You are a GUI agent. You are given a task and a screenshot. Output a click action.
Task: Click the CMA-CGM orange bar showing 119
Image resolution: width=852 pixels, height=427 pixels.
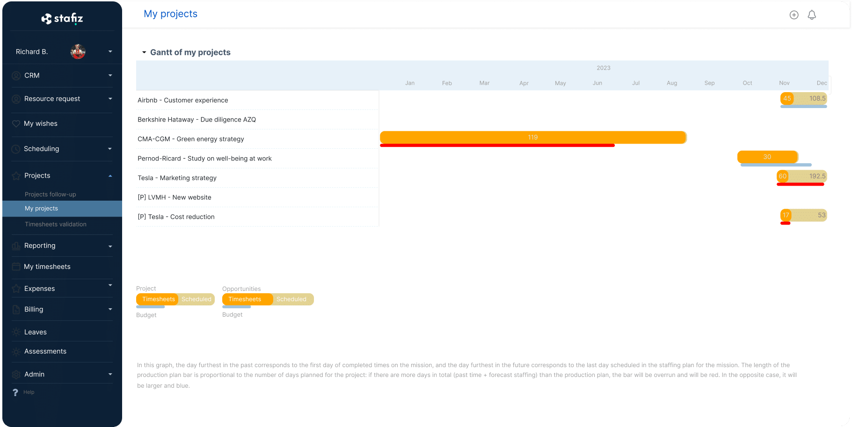[532, 137]
